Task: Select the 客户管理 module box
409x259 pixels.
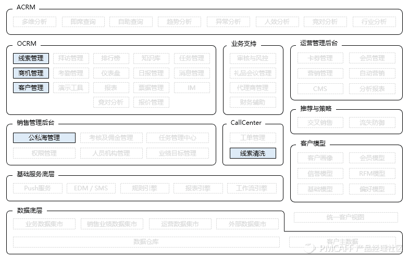Action: 31,88
